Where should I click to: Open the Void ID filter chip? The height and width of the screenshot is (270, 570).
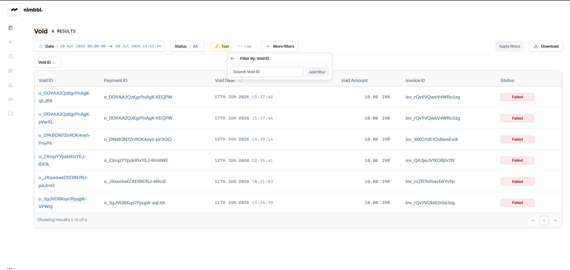point(48,62)
